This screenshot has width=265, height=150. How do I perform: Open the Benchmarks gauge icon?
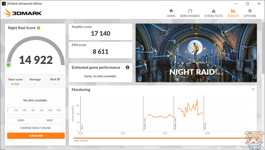pyautogui.click(x=190, y=11)
